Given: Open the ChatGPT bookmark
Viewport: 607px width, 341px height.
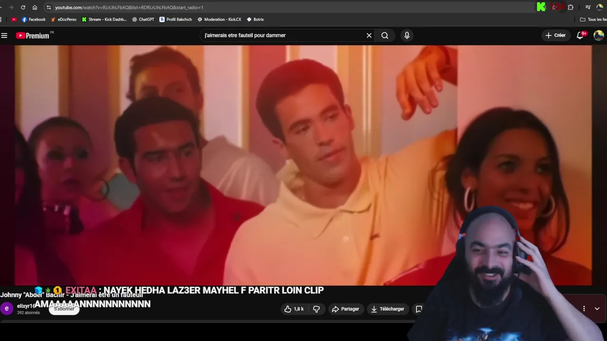Looking at the screenshot, I should click(x=143, y=19).
